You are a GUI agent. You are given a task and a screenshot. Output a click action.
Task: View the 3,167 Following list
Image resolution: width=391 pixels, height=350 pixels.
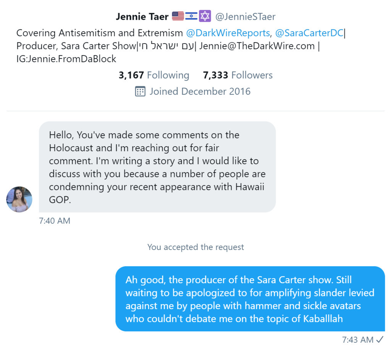pos(154,75)
